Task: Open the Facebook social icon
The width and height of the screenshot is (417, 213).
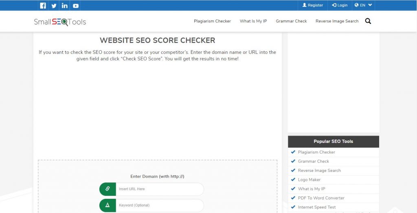Action: (43, 6)
